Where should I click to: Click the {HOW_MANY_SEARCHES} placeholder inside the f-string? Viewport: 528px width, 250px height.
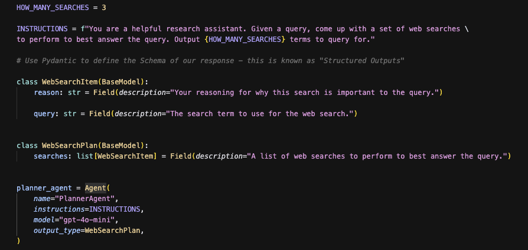tap(245, 40)
